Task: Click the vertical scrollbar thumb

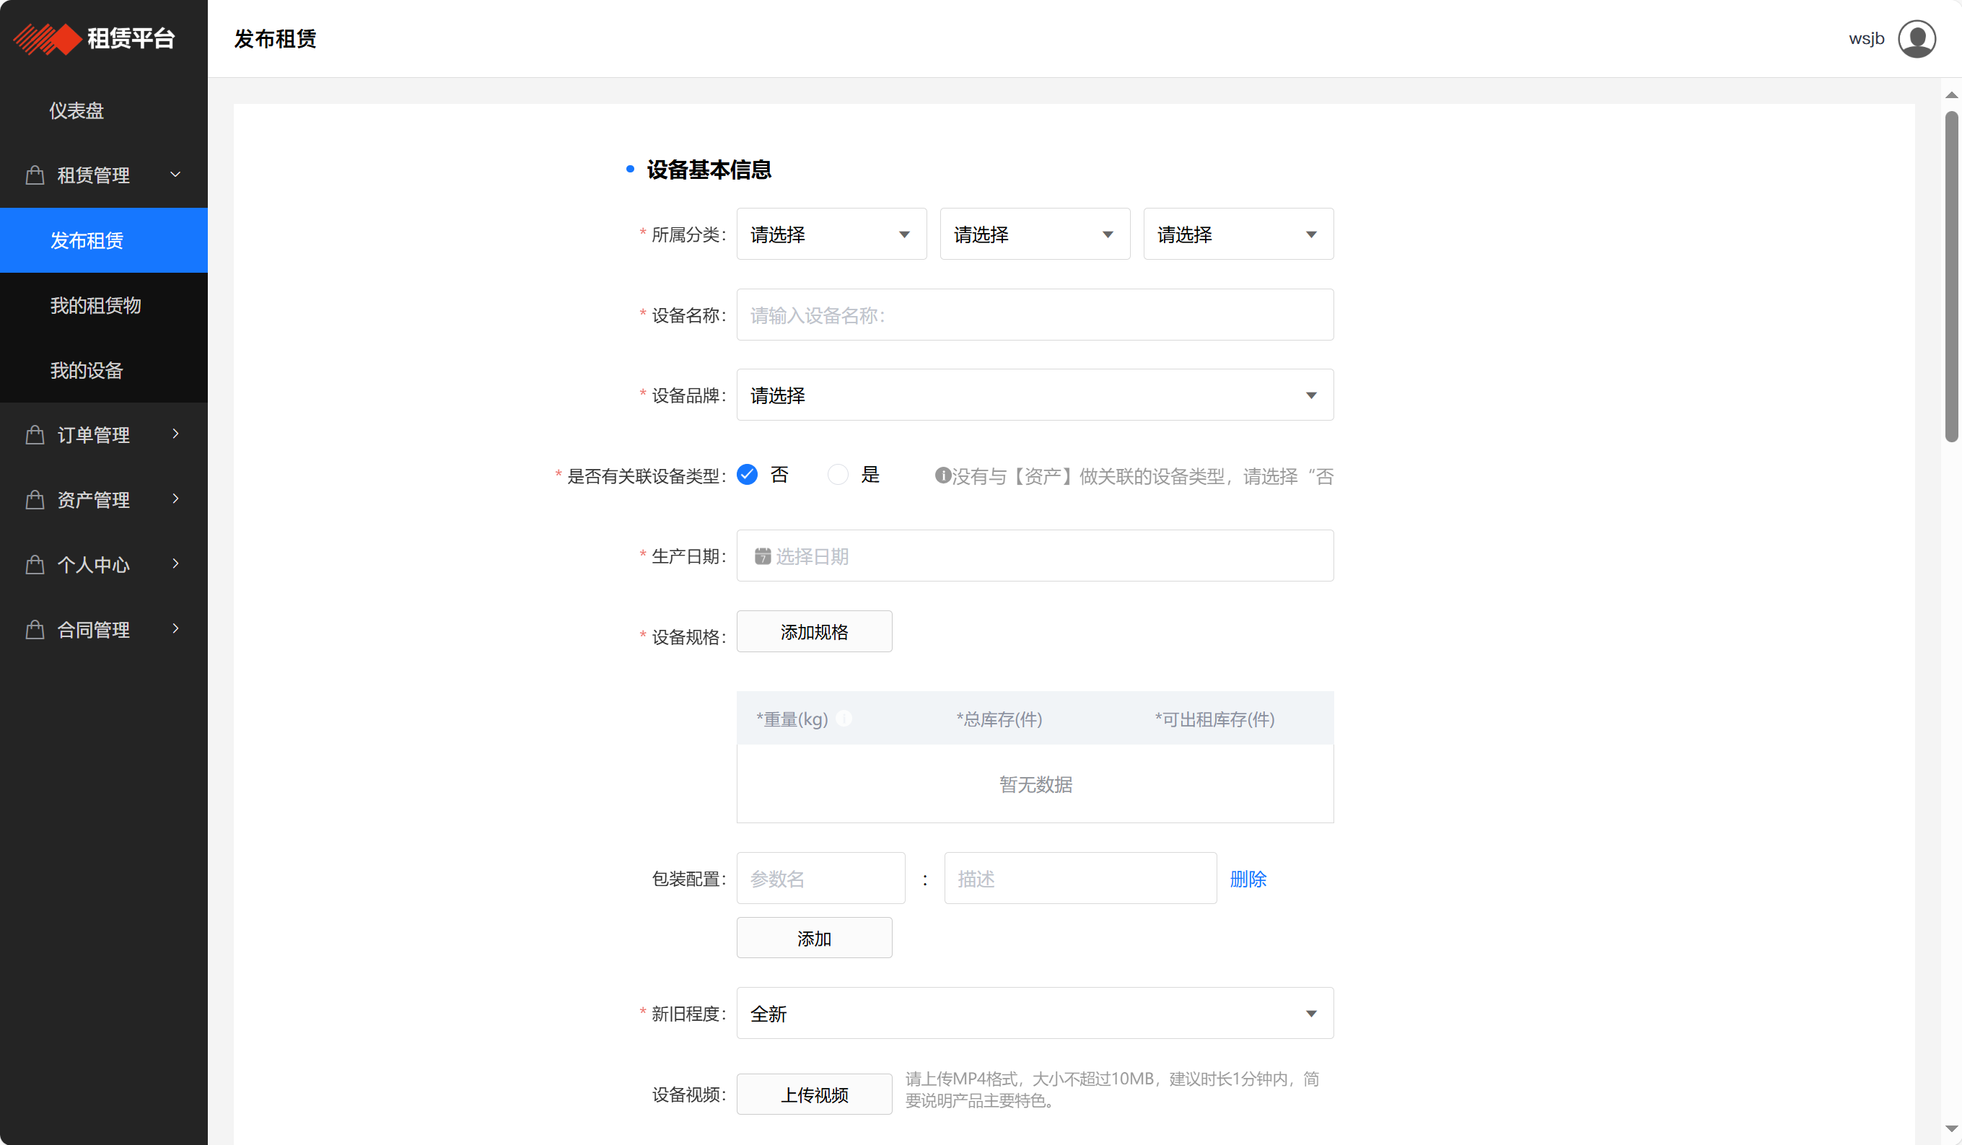Action: pyautogui.click(x=1951, y=276)
